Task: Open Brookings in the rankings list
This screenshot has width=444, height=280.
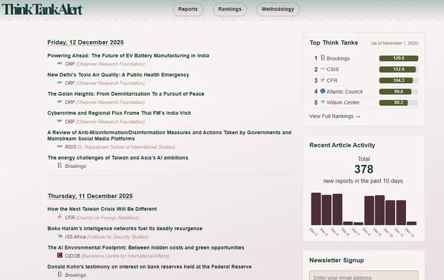Action: click(x=338, y=59)
